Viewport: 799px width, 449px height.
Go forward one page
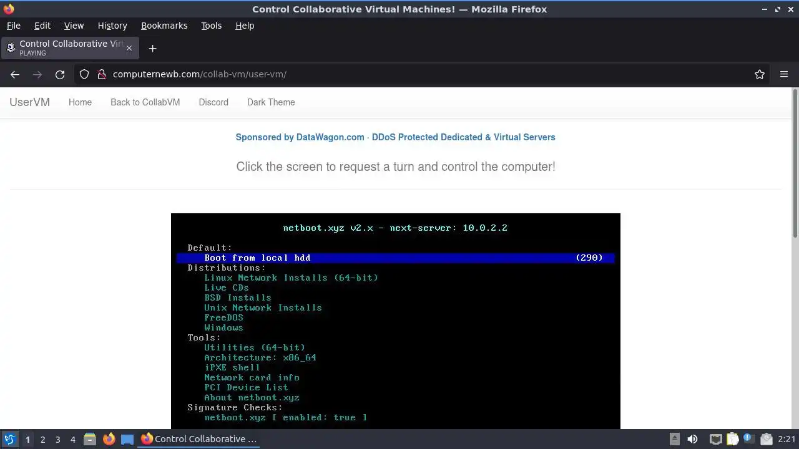[37, 74]
